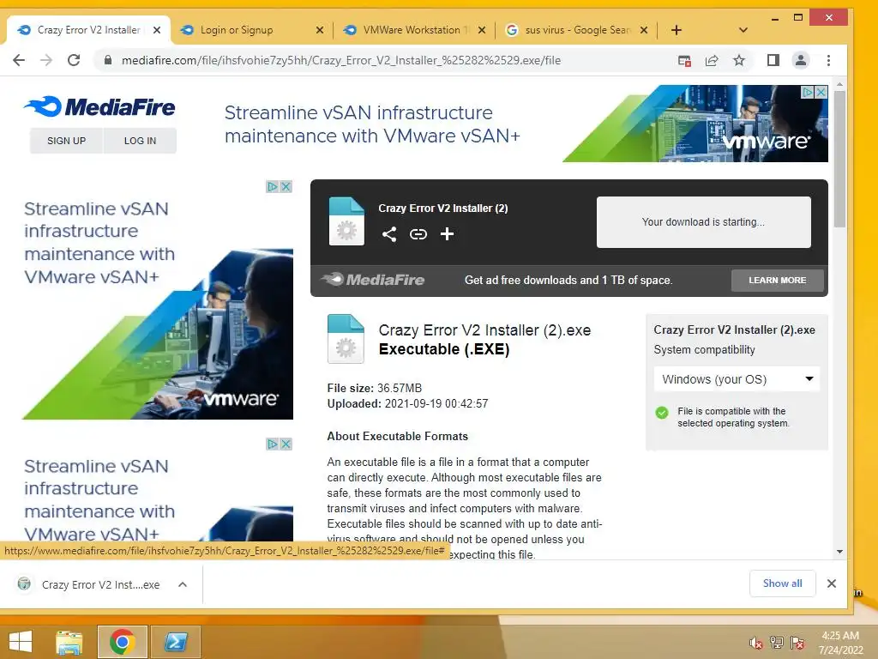
Task: Switch to Login or Signup tab
Action: (x=237, y=30)
